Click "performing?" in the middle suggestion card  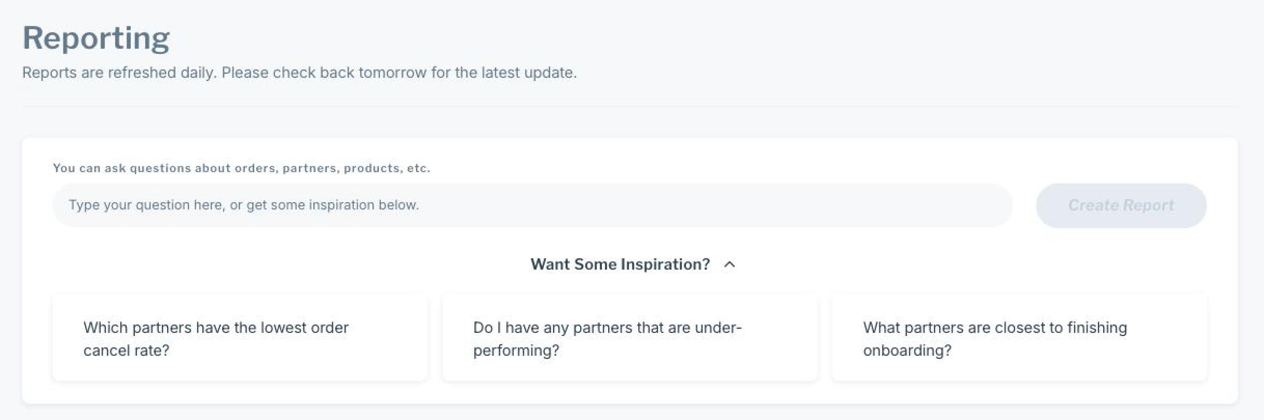tap(516, 351)
